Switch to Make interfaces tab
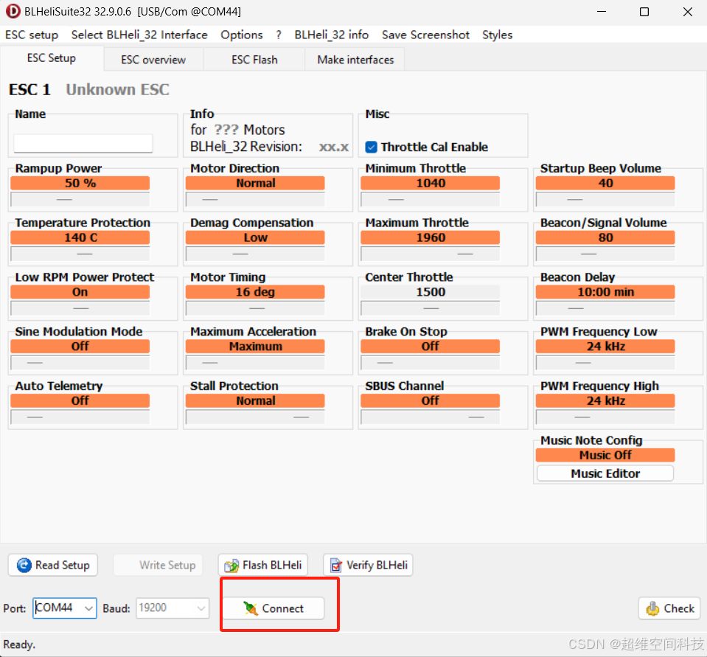 point(355,60)
